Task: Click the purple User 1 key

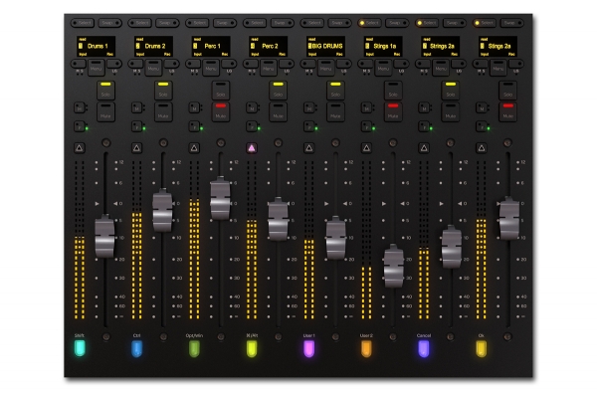Action: [309, 348]
